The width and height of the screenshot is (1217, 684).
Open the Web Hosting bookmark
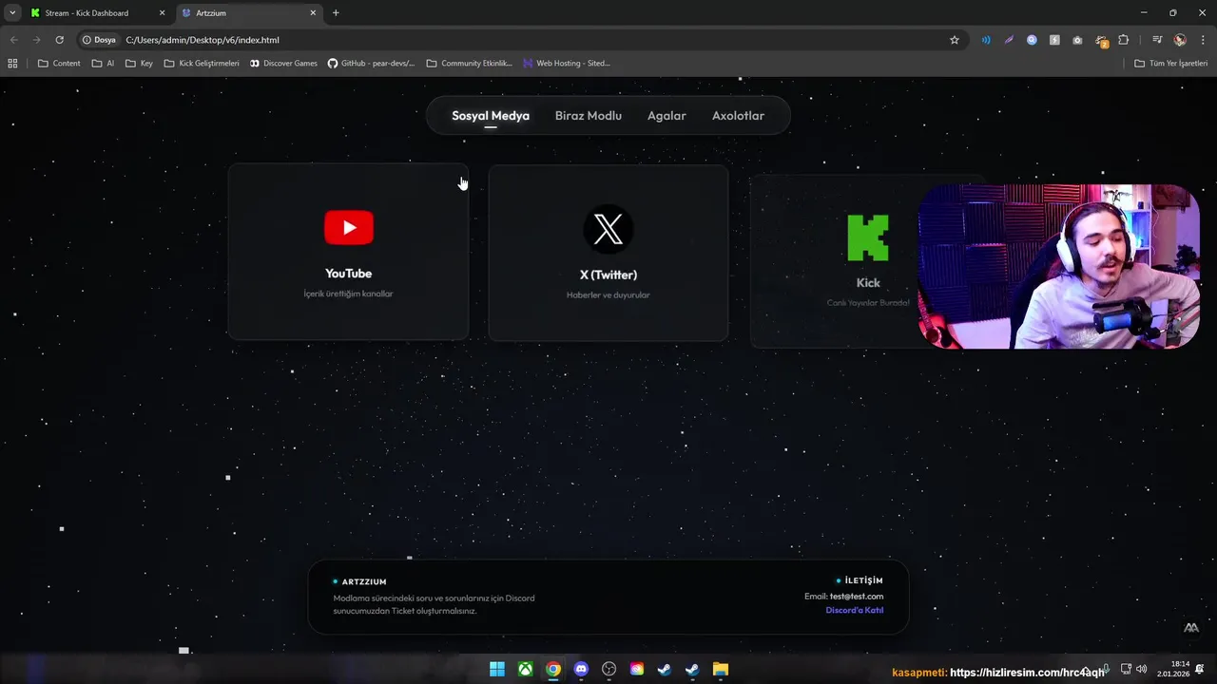point(567,64)
